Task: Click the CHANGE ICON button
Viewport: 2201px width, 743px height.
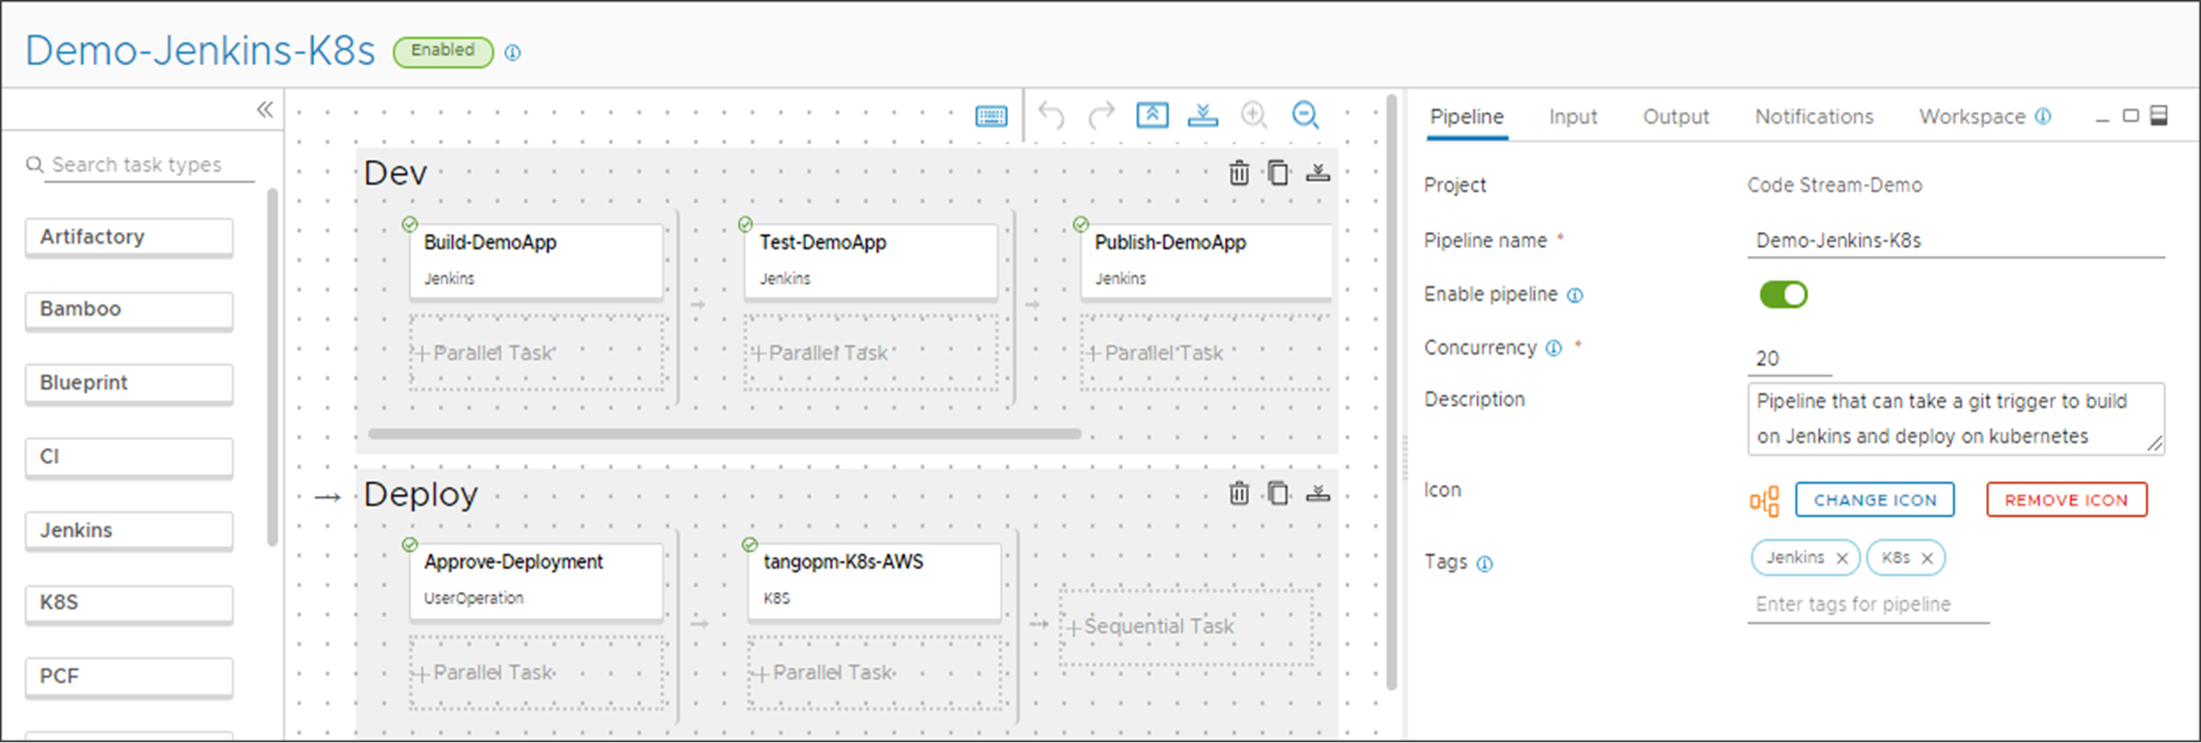Action: pyautogui.click(x=1874, y=501)
